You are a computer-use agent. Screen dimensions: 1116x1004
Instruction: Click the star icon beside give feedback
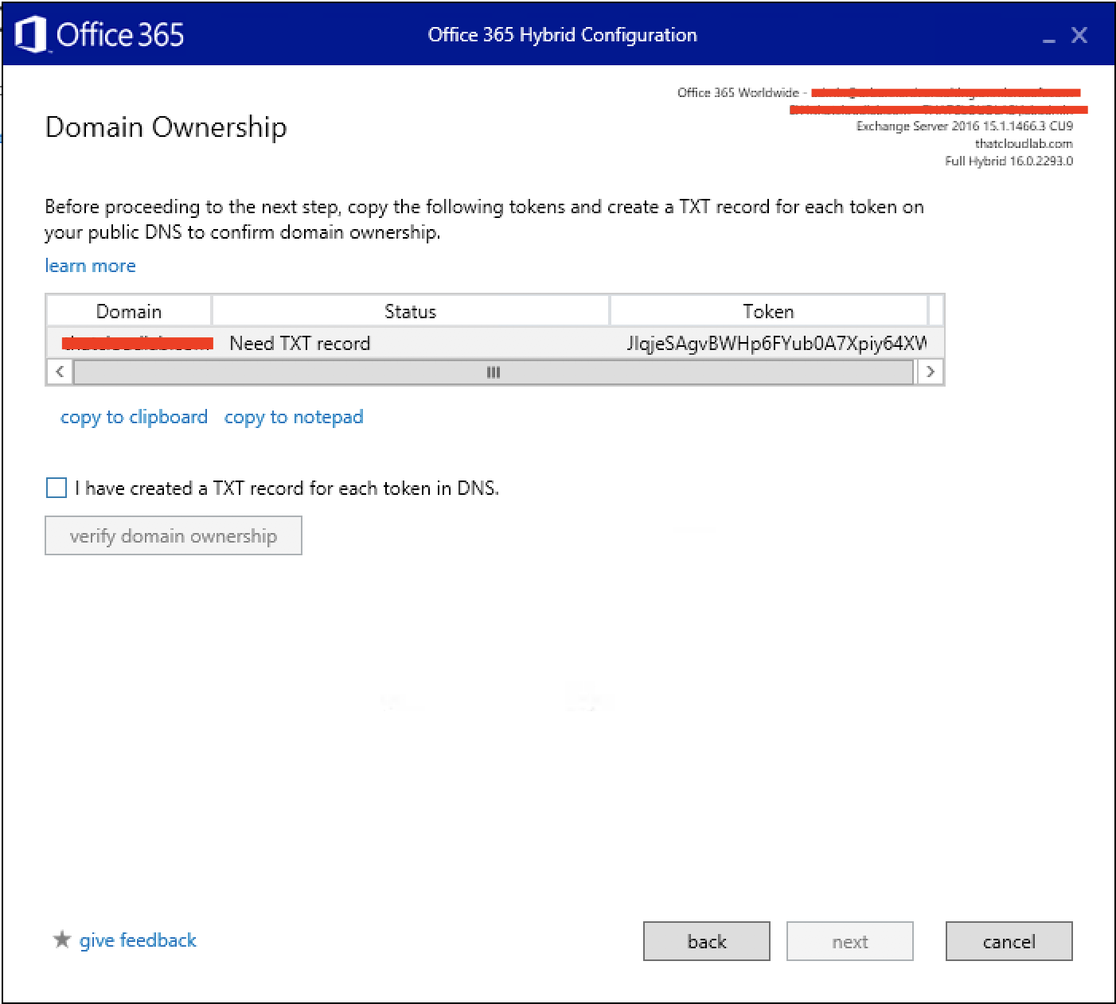[x=61, y=940]
